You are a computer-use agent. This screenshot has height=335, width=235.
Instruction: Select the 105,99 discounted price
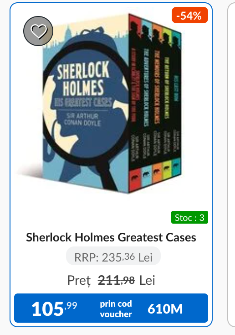click(x=54, y=309)
